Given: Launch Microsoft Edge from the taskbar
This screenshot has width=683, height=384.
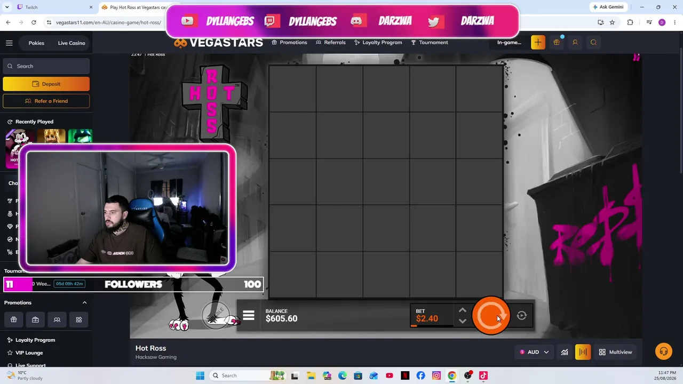Looking at the screenshot, I should tap(343, 375).
